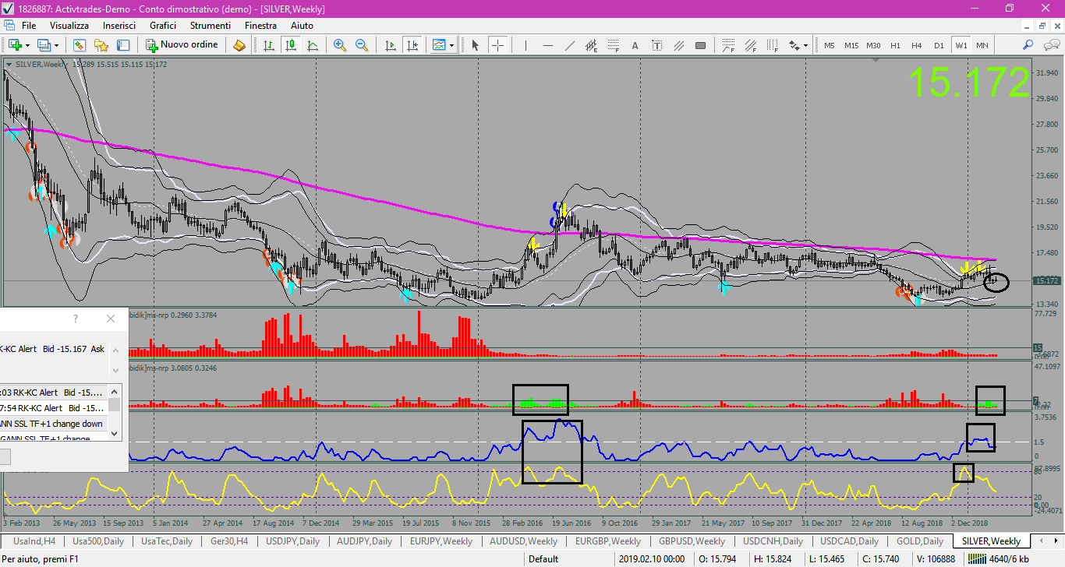Switch timeframe to H1
Screen dimensions: 1065x567
coord(895,45)
